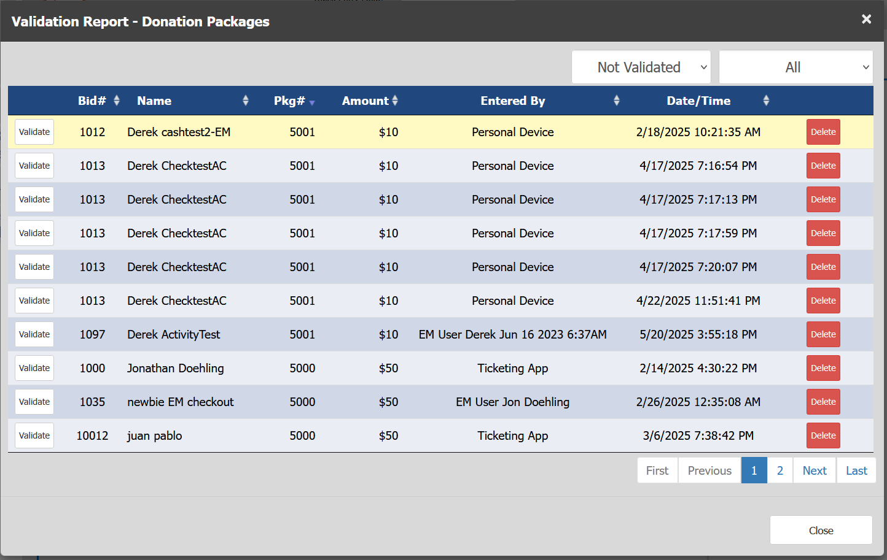Jump to Last page
Viewport: 887px width, 560px height.
point(856,470)
